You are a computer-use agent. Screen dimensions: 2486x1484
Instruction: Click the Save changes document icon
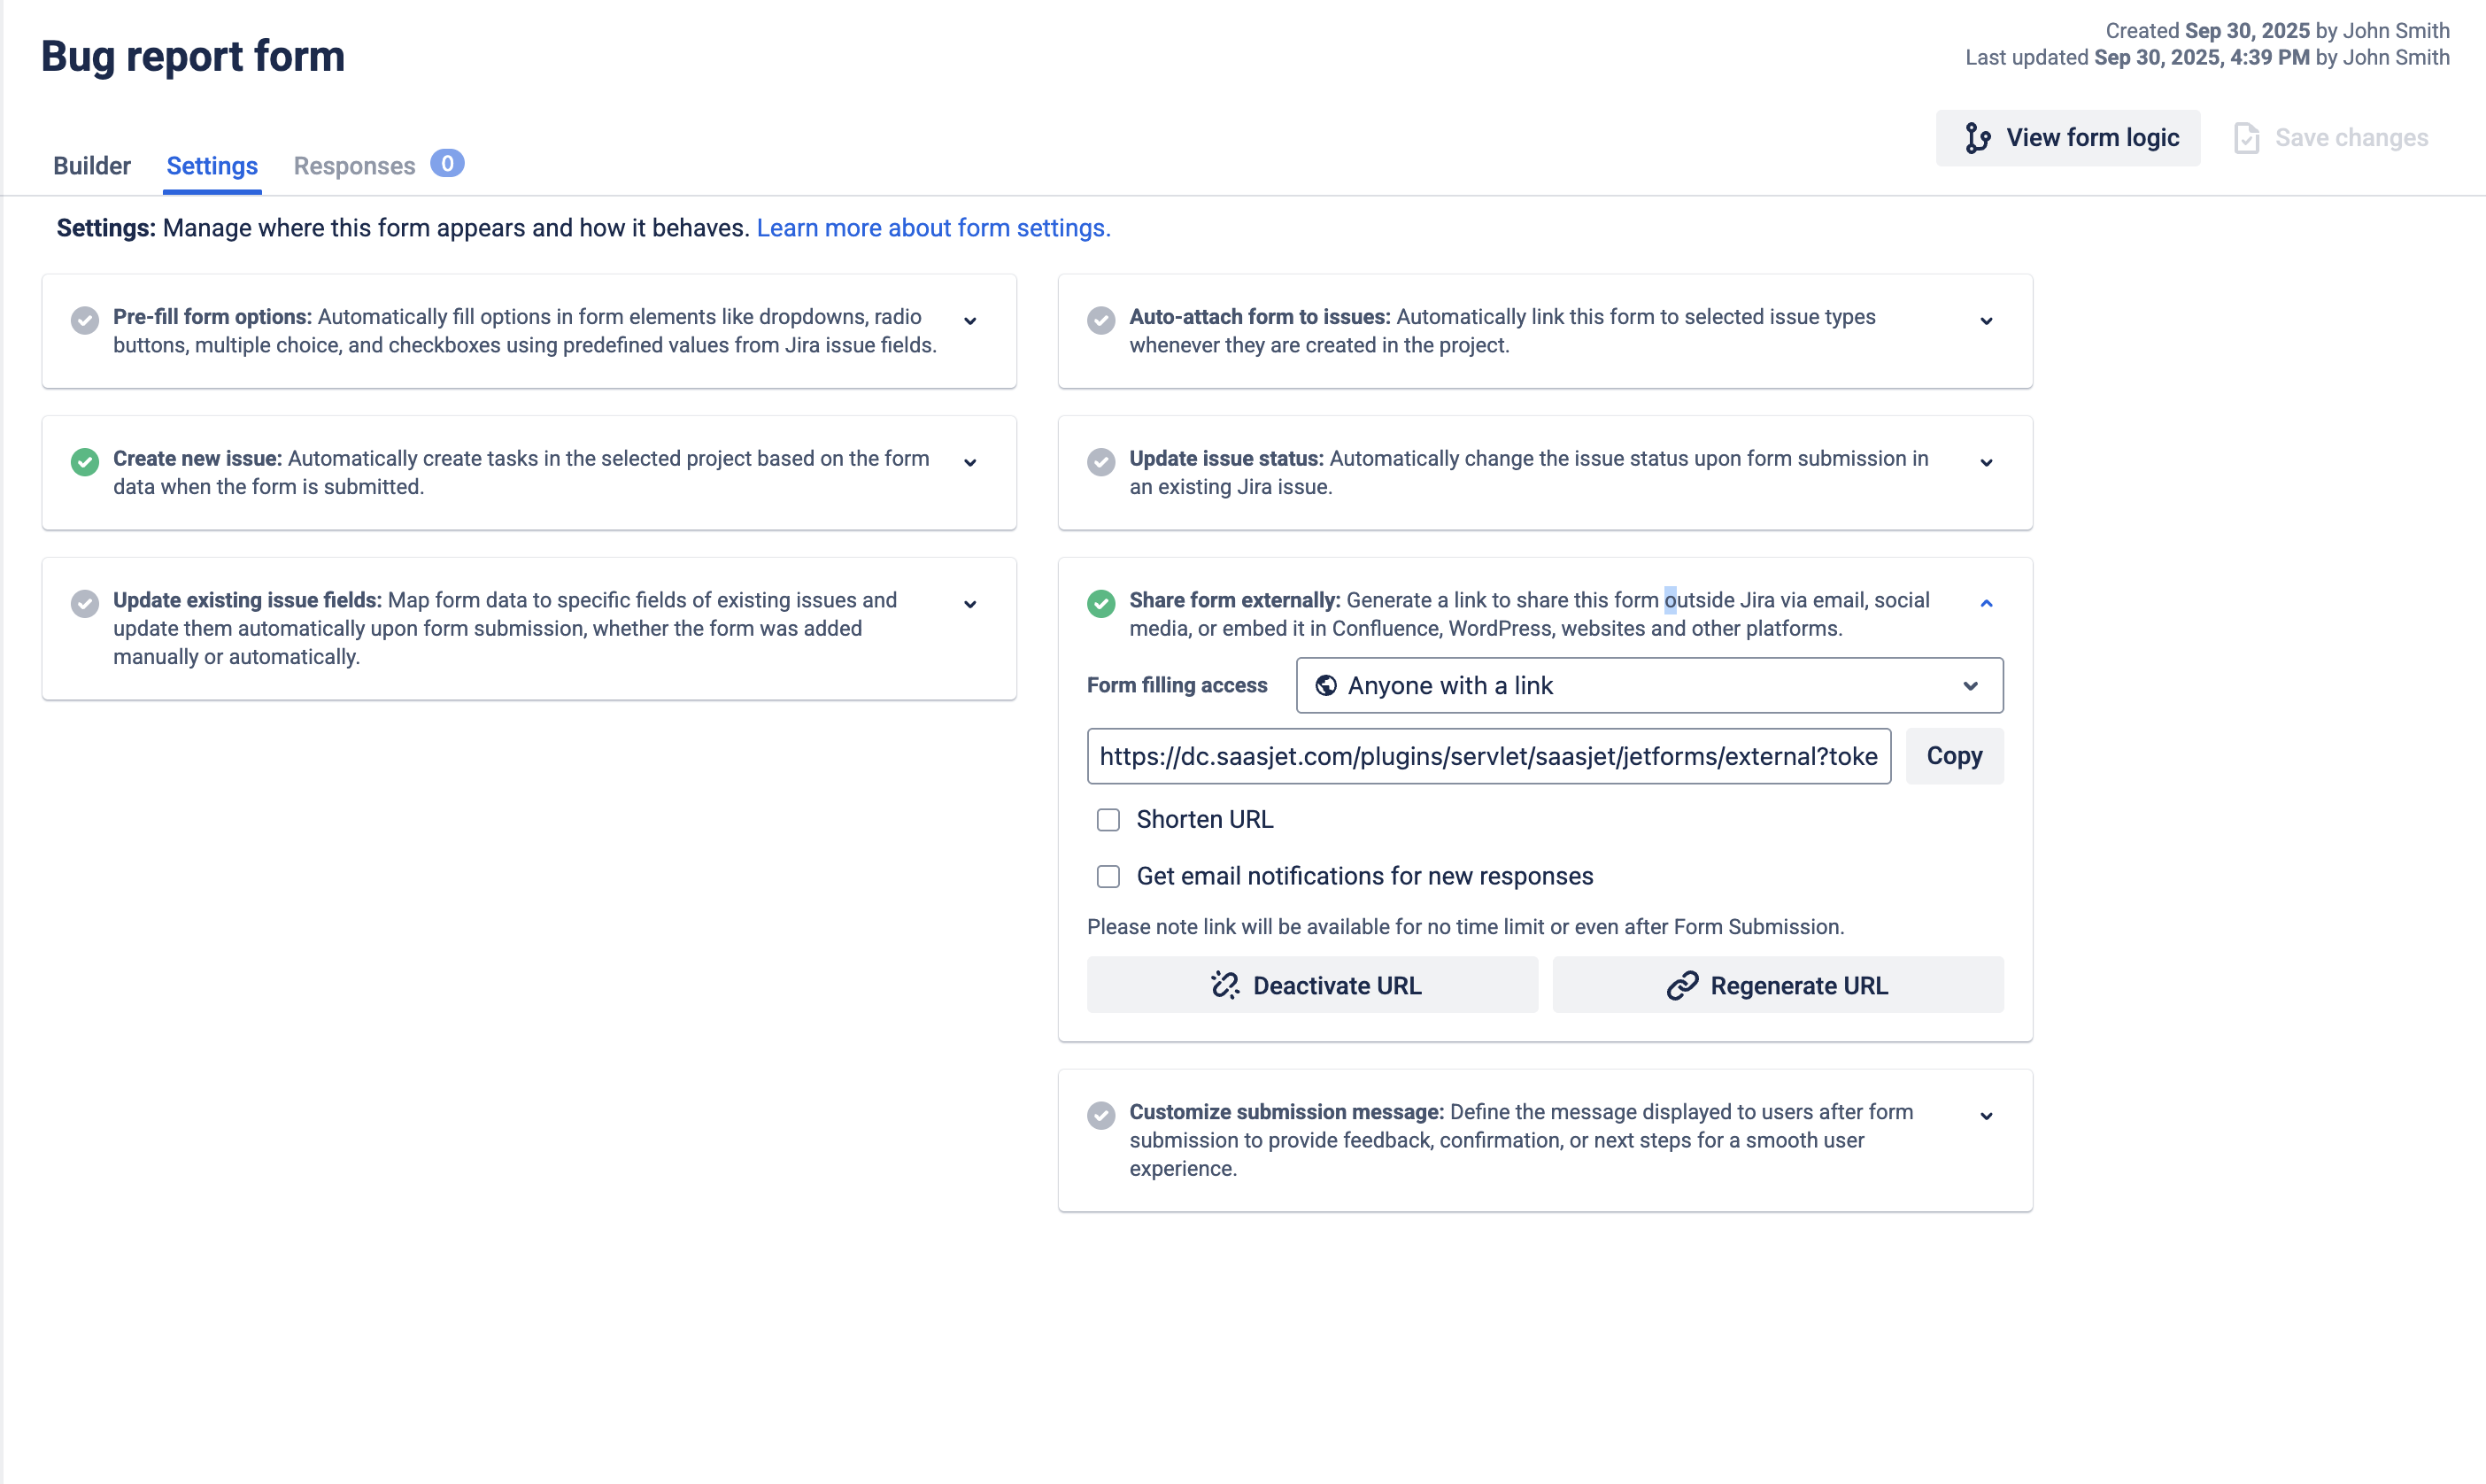pos(2246,137)
